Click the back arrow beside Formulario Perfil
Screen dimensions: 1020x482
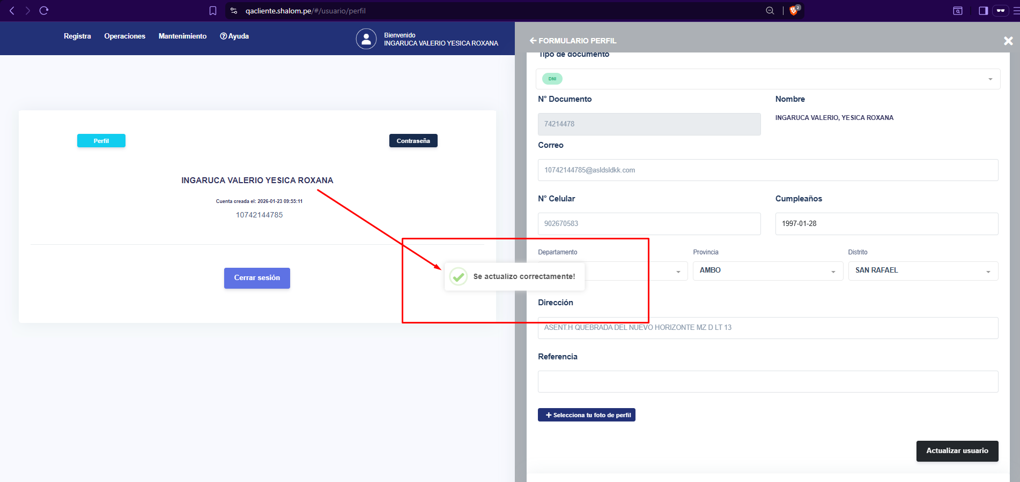(533, 41)
